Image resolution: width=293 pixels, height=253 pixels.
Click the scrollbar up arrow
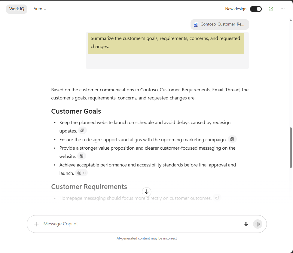point(291,20)
